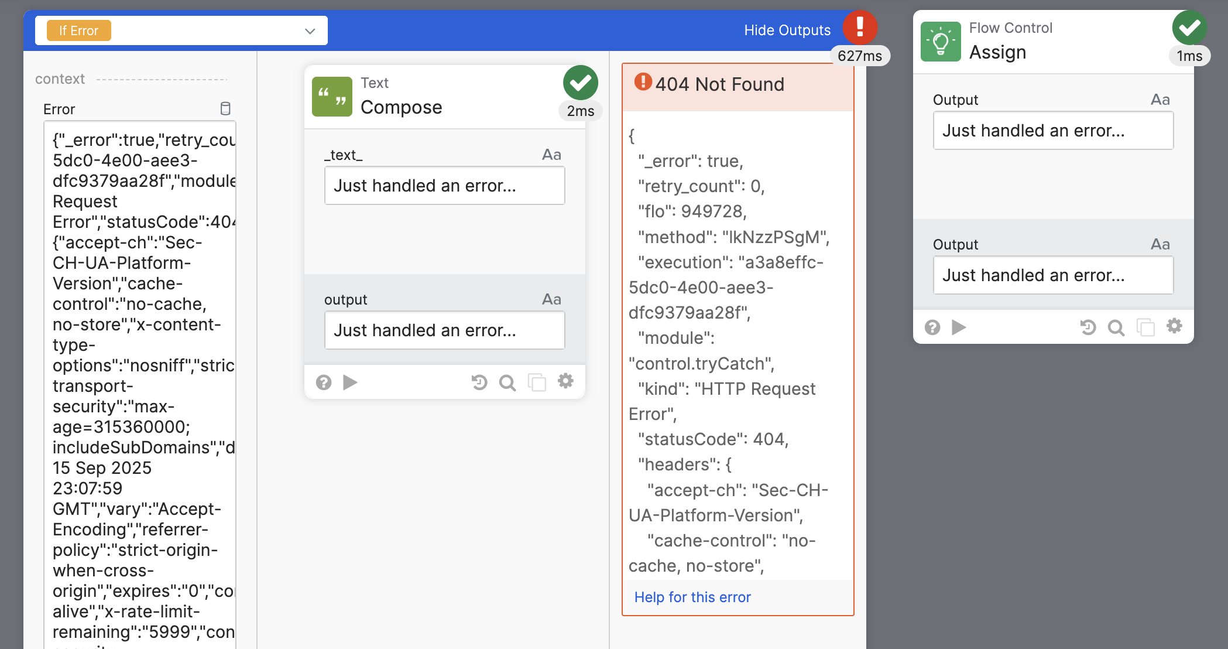Duplicate Compose card using copy icon
The image size is (1228, 649).
tap(537, 382)
